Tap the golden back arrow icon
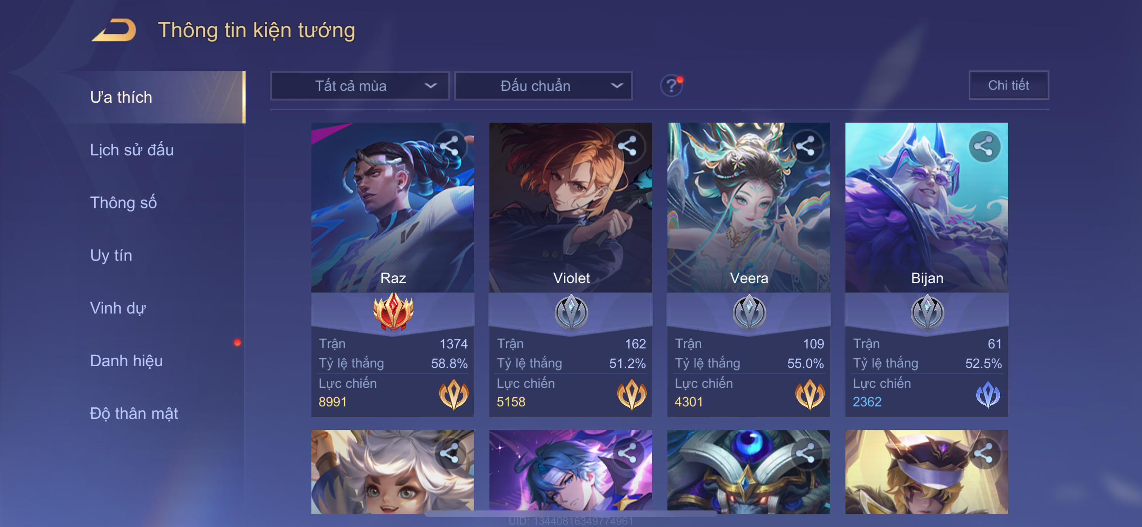The image size is (1142, 527). coord(114,30)
